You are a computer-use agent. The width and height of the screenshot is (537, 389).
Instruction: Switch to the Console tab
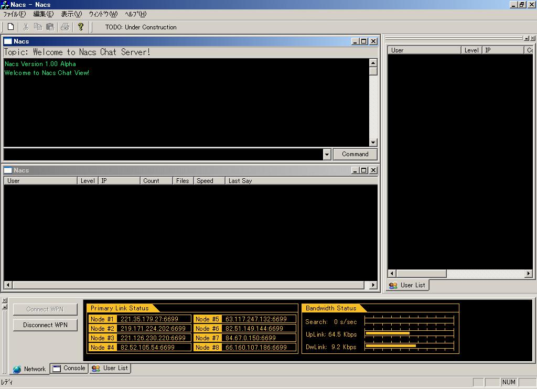69,369
